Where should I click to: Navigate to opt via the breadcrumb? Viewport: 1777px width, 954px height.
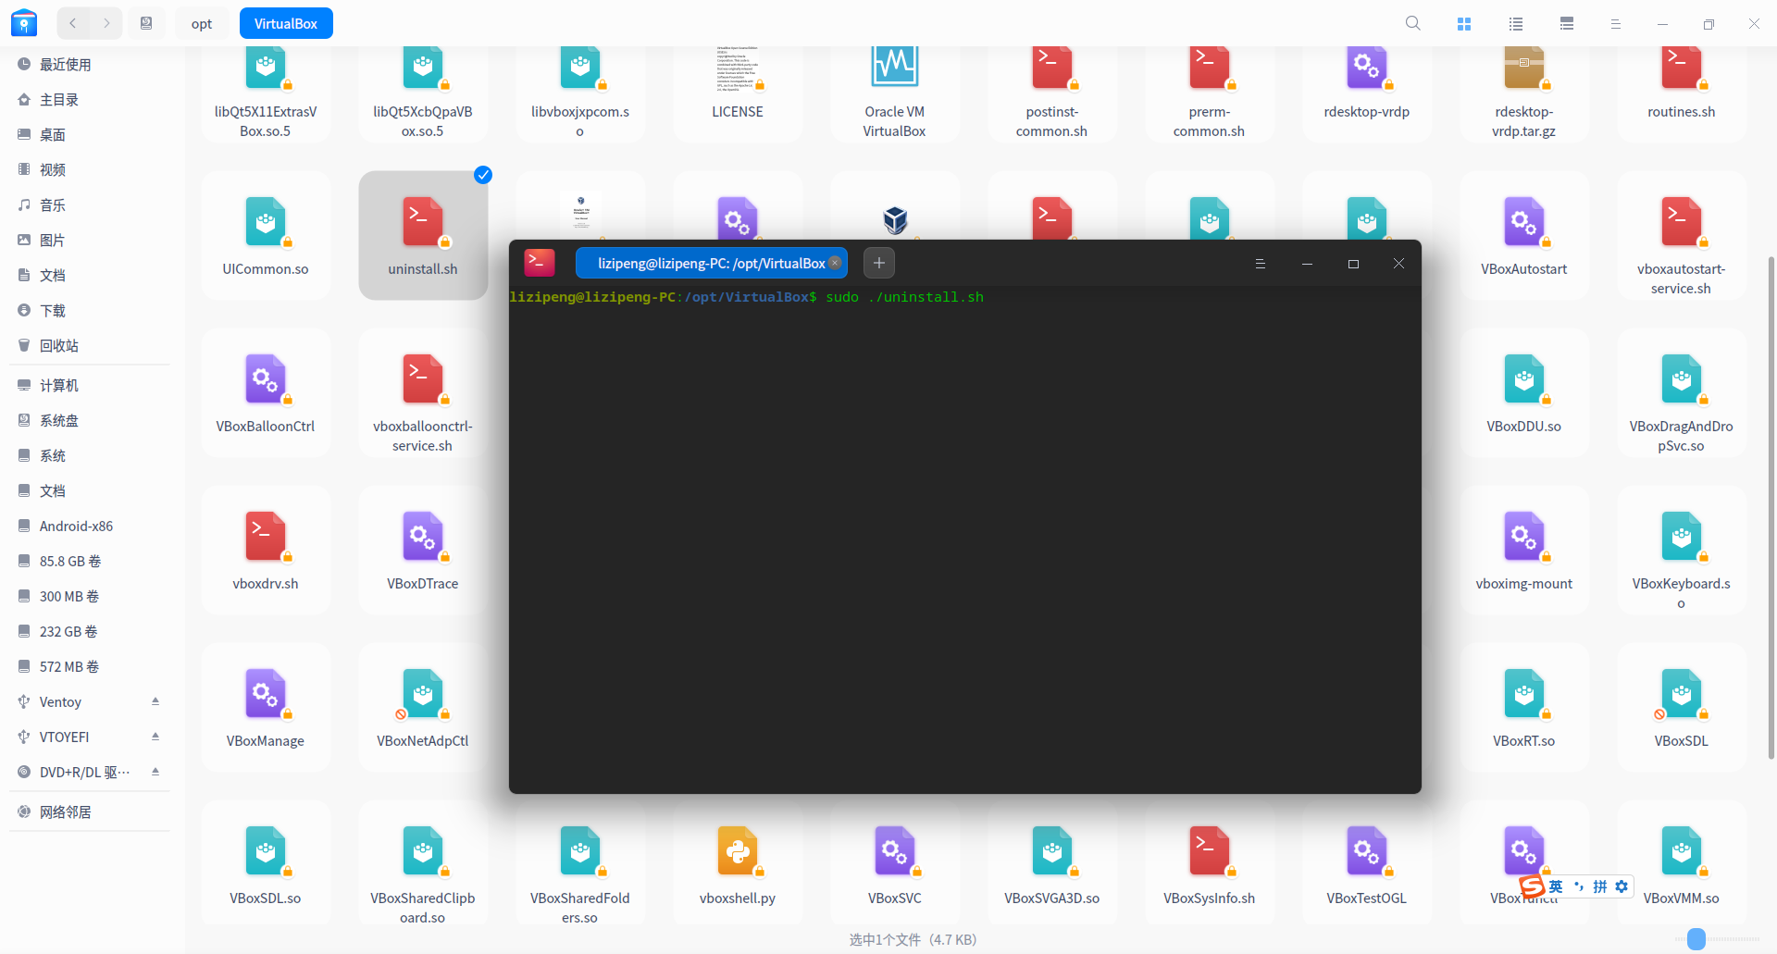(201, 23)
